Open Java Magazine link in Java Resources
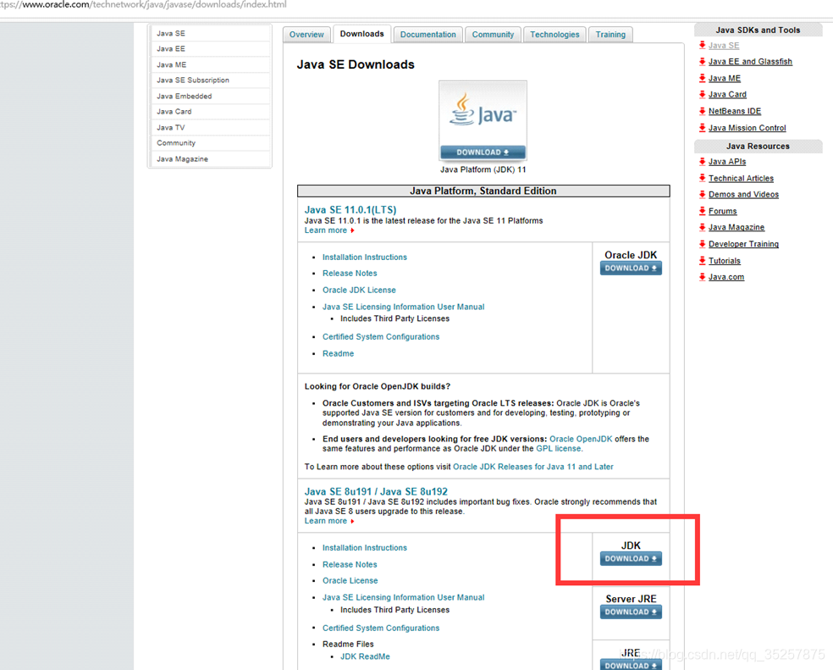 [736, 227]
